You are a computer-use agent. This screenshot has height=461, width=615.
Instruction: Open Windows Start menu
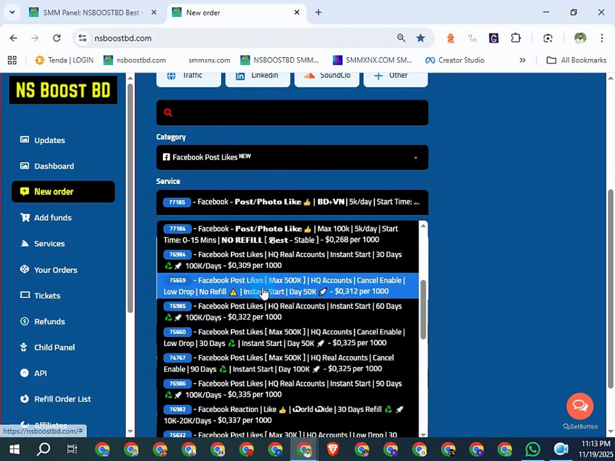click(15, 449)
